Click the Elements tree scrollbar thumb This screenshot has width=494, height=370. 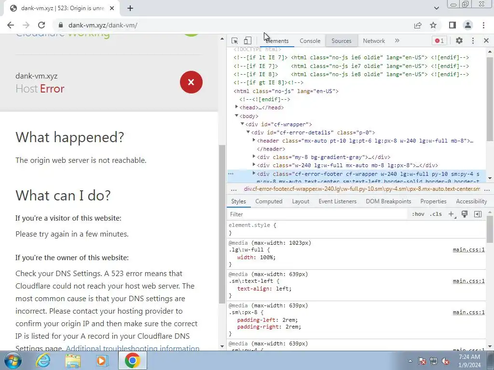pyautogui.click(x=490, y=99)
